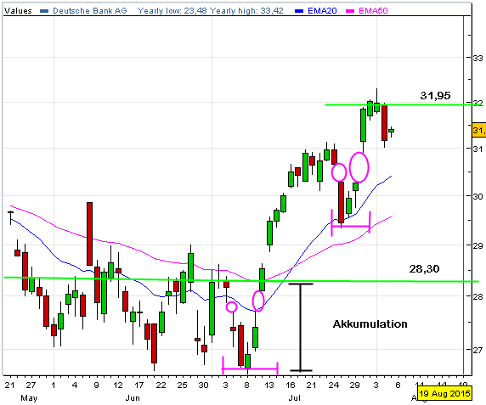Screen dimensions: 486x405
Task: Click the date label 17 on time axis
Action: 138,385
